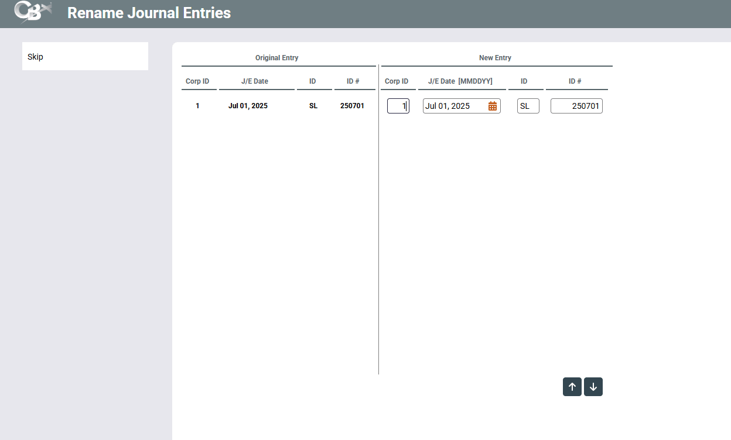Image resolution: width=731 pixels, height=440 pixels.
Task: Click the down arrow button
Action: [593, 387]
